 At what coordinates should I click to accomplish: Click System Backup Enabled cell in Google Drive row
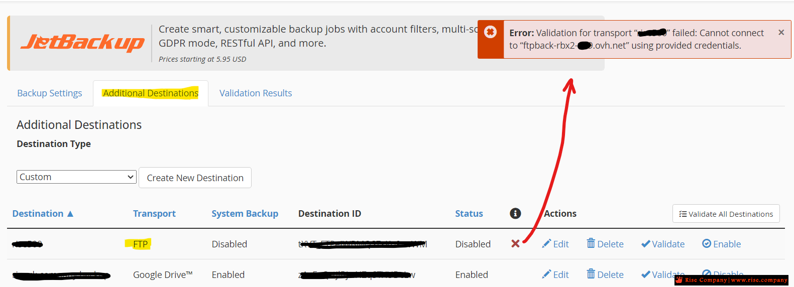pos(228,274)
